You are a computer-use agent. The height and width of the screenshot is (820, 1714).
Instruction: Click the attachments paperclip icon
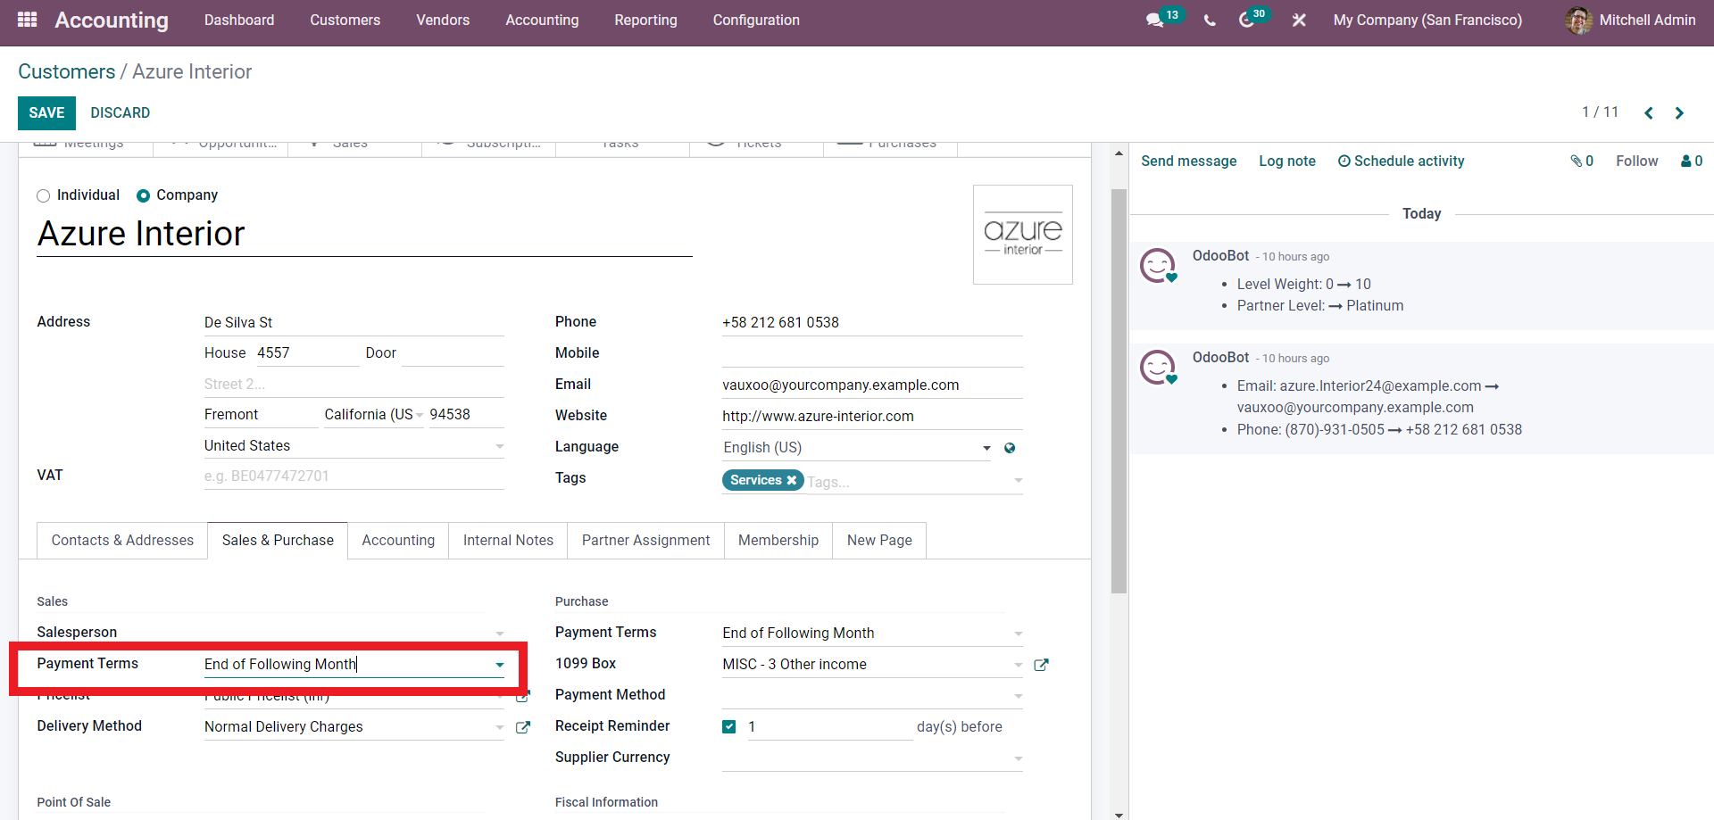[1577, 162]
